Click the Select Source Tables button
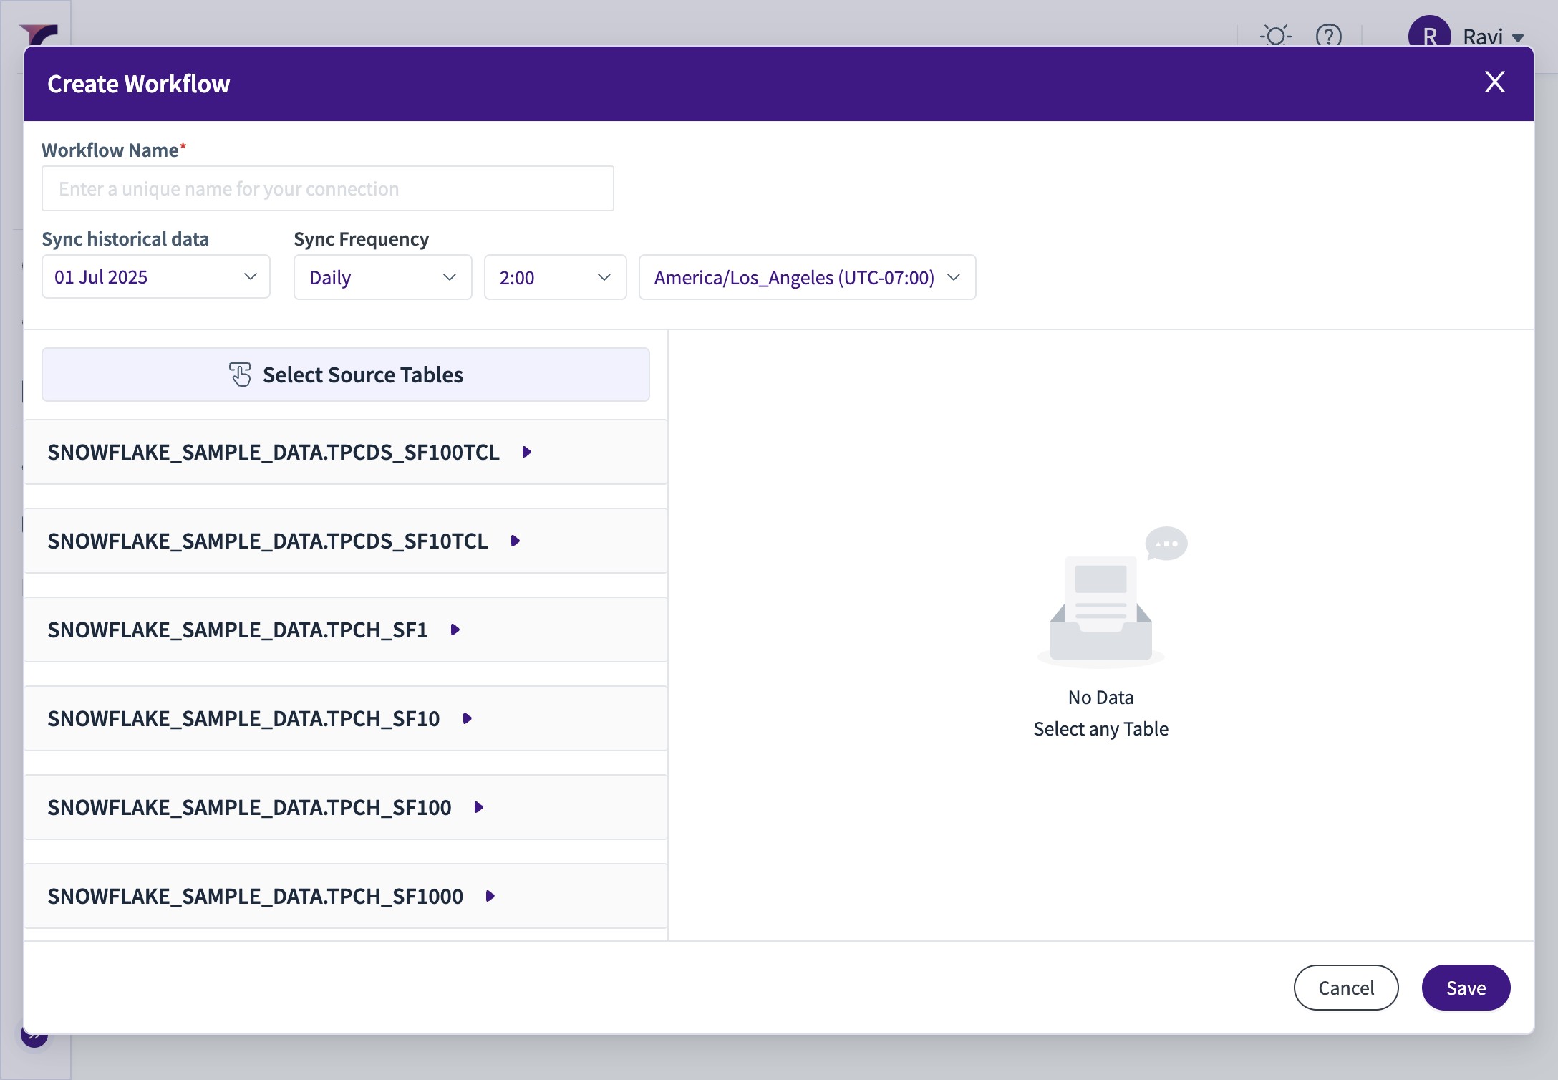 tap(345, 375)
